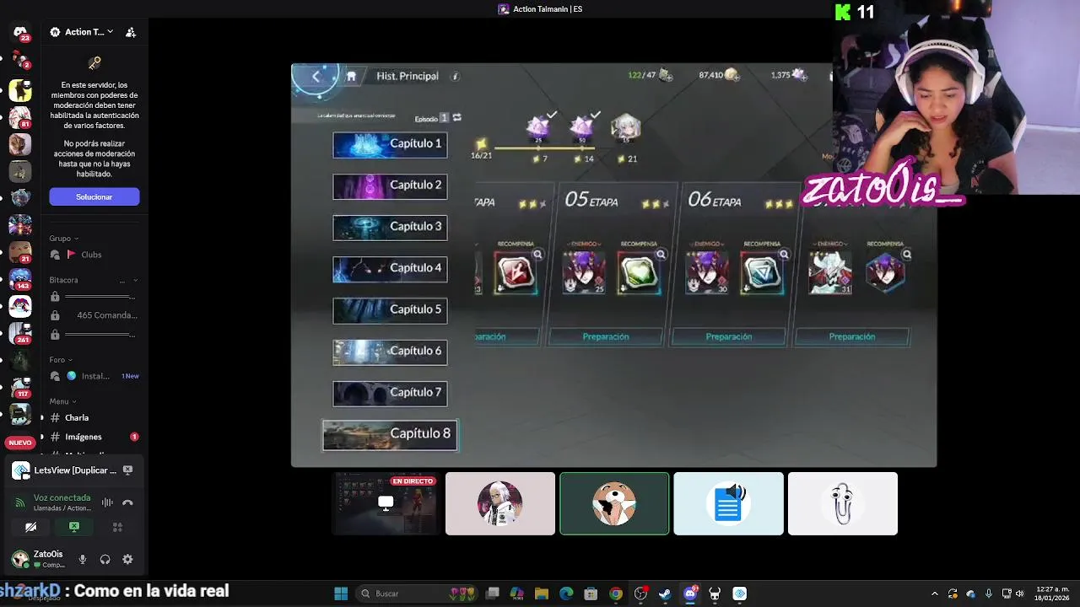Viewport: 1080px width, 607px height.
Task: Select Capítulo 4 chapter tab
Action: click(390, 268)
